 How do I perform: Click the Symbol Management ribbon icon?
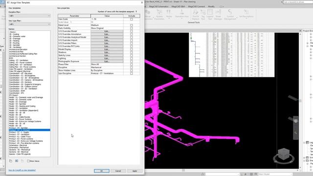pyautogui.click(x=230, y=15)
